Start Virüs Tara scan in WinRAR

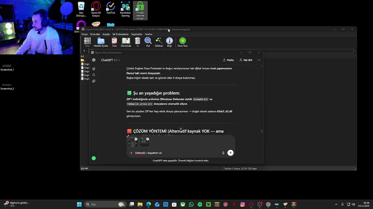point(182,42)
